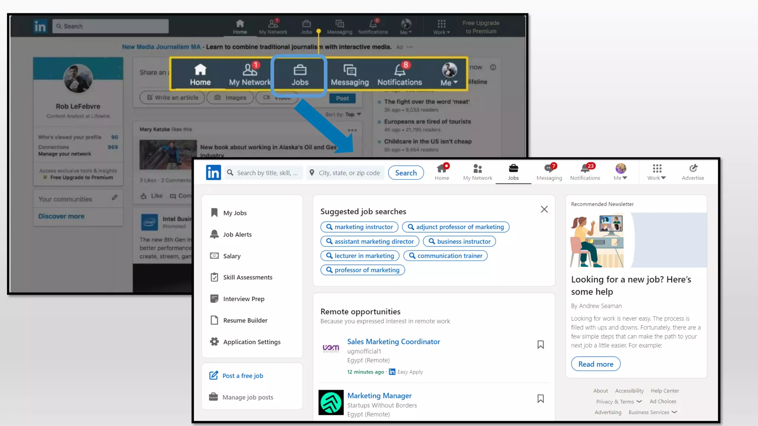Click the Read more newsletter button
This screenshot has height=426, width=758.
pos(596,364)
